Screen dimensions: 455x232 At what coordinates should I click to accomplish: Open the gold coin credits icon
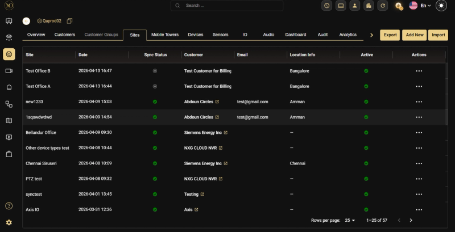tap(399, 6)
